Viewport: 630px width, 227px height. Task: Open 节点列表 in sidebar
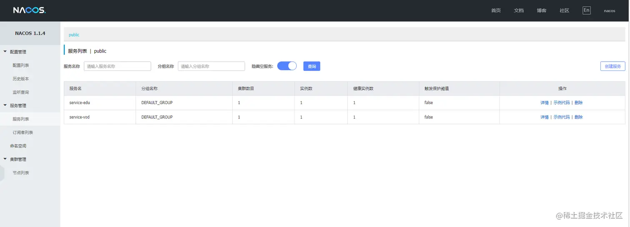click(x=21, y=172)
